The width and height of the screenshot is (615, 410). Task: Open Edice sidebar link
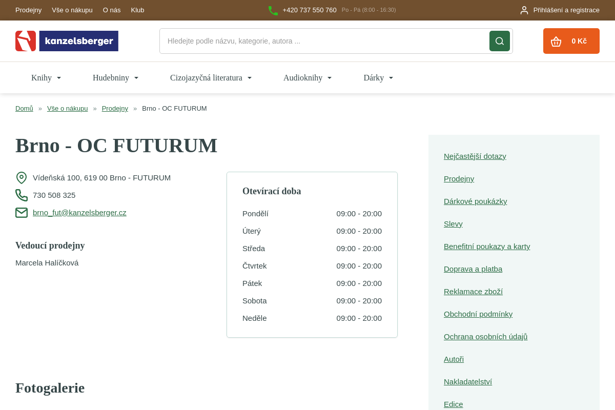pos(453,404)
